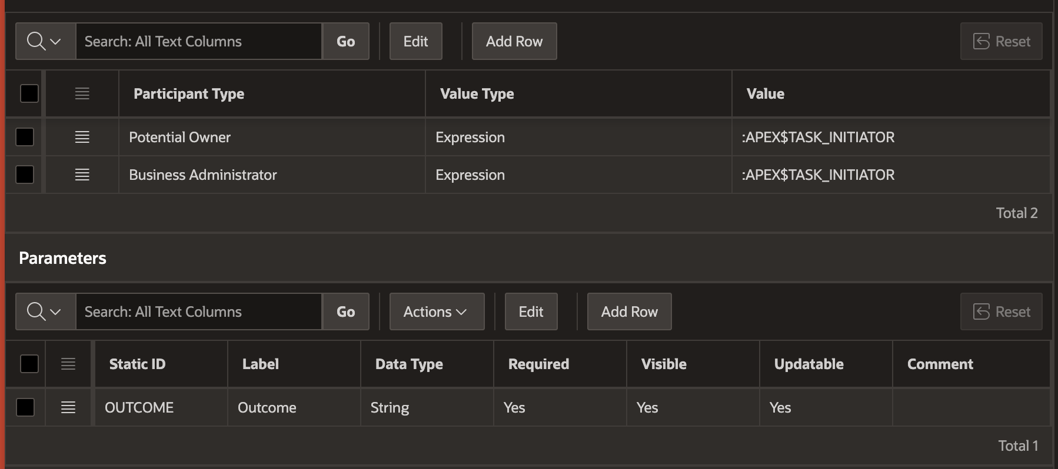The image size is (1058, 469).
Task: Open the Actions dropdown menu
Action: click(437, 311)
